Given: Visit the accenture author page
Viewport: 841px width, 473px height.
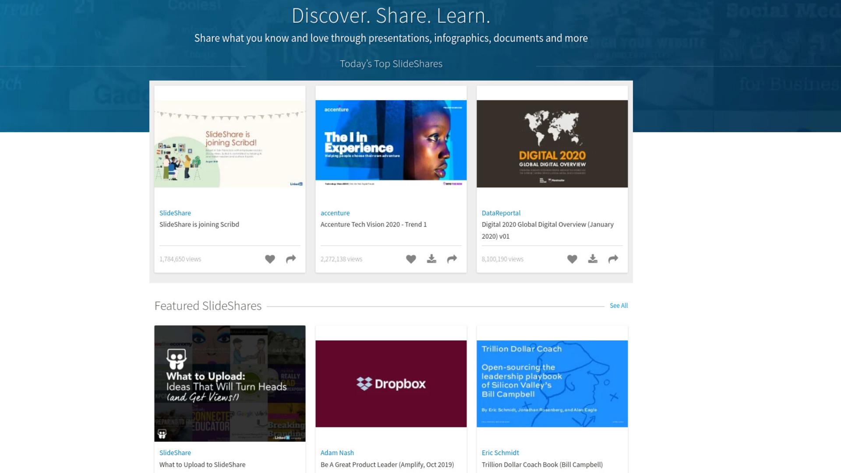Looking at the screenshot, I should [x=335, y=213].
